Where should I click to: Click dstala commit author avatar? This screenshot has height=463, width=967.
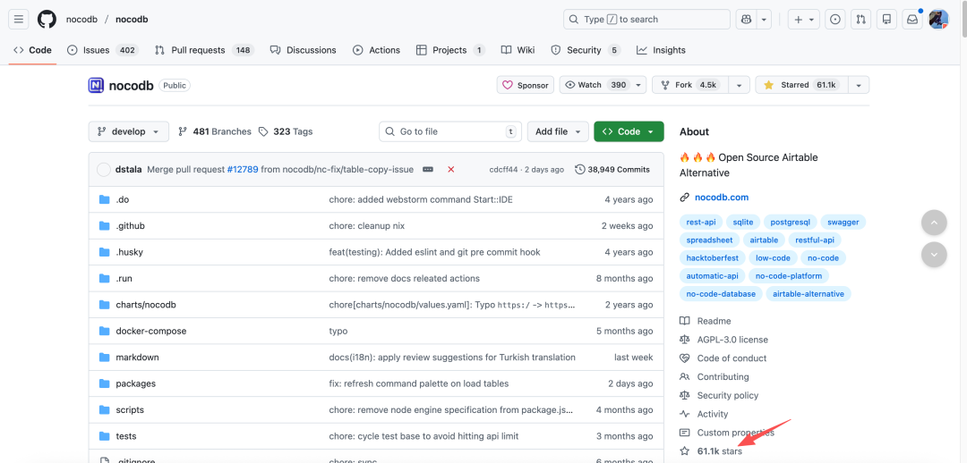(104, 169)
